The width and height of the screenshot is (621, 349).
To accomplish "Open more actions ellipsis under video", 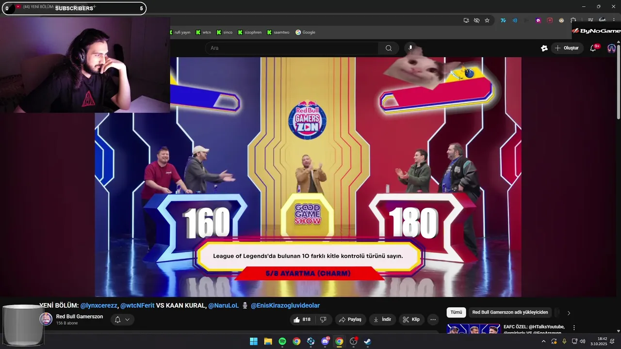I will point(433,319).
